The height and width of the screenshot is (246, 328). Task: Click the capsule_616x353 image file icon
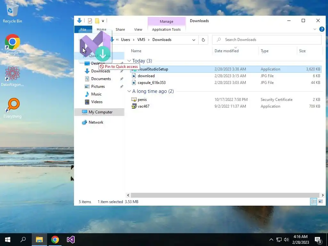(x=134, y=82)
